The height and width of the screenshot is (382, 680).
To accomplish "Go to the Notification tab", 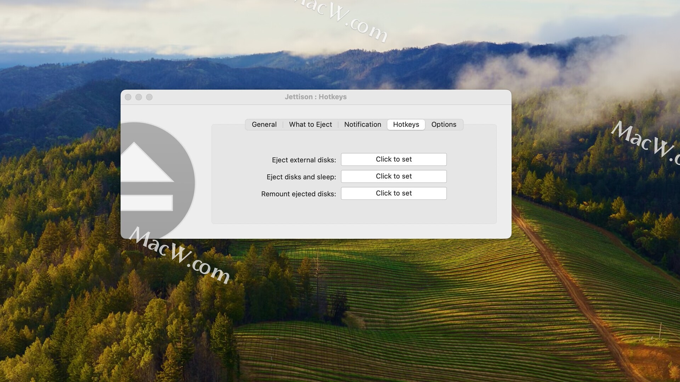I will pyautogui.click(x=362, y=125).
